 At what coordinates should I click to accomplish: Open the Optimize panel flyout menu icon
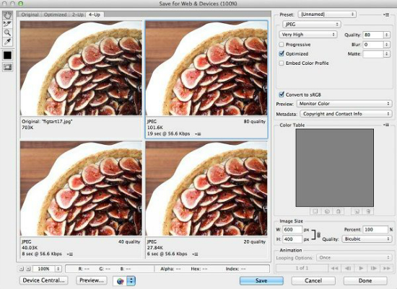click(386, 14)
